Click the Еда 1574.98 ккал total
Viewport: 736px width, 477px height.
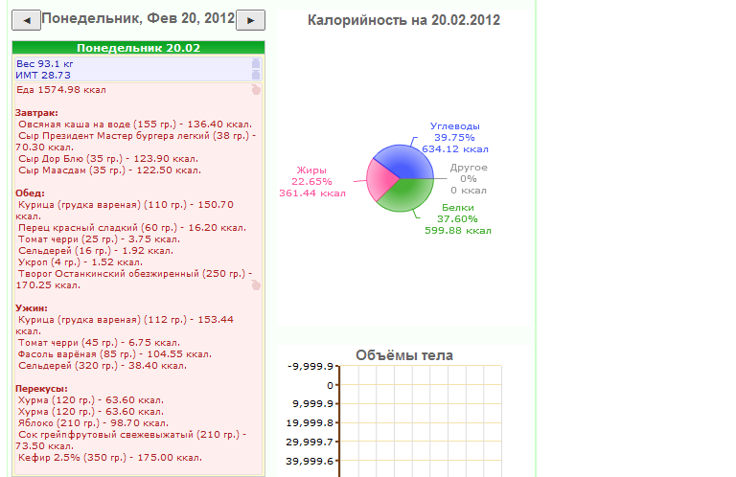click(61, 90)
